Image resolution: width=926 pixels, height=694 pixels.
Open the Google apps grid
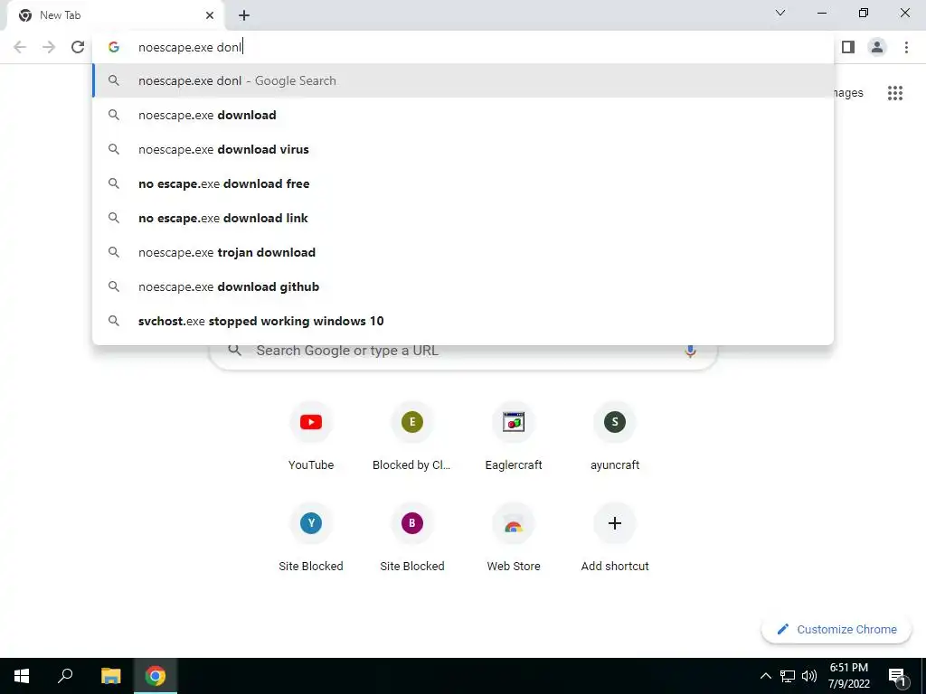coord(895,93)
